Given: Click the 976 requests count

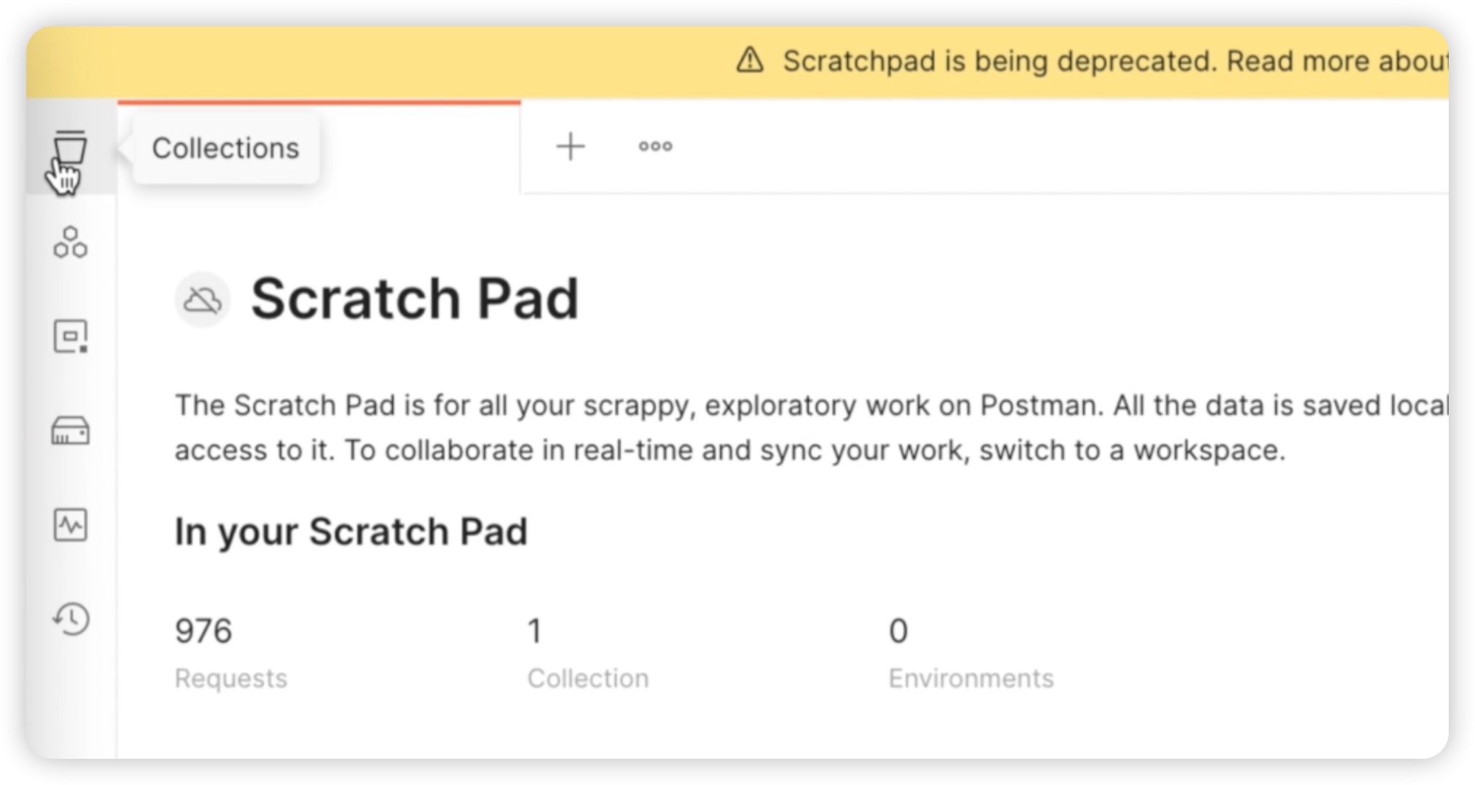Looking at the screenshot, I should [x=203, y=631].
